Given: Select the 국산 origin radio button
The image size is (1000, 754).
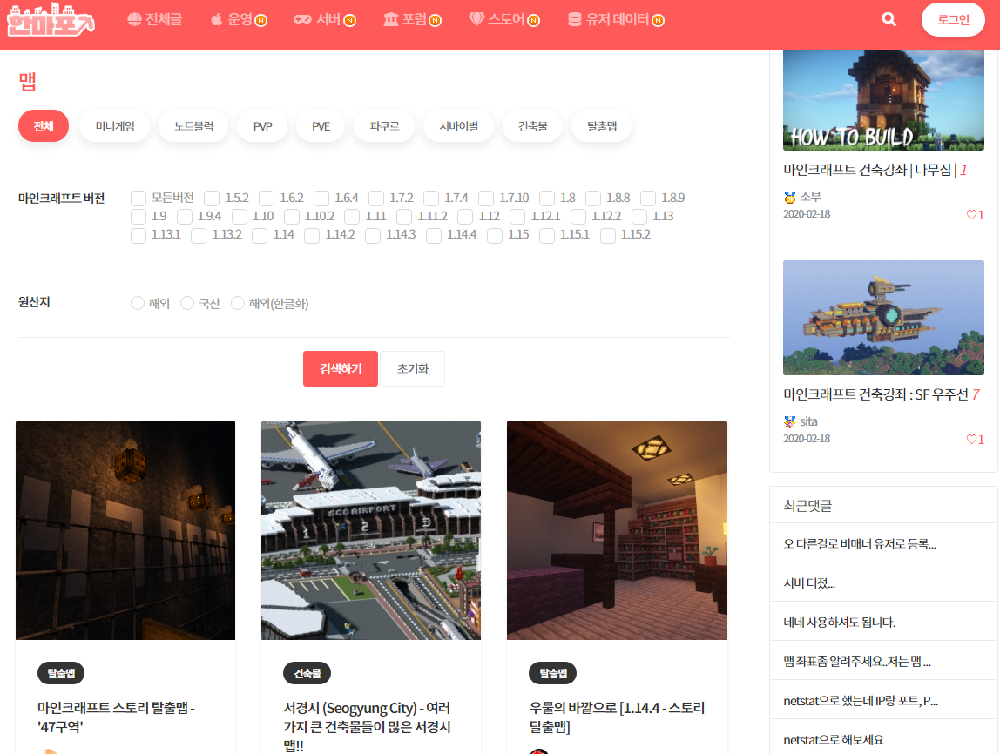Looking at the screenshot, I should coord(187,303).
